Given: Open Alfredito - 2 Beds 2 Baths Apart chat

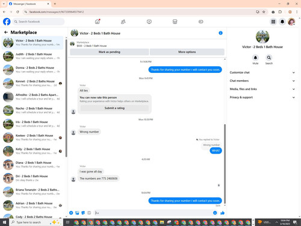Looking at the screenshot, I should click(33, 97).
